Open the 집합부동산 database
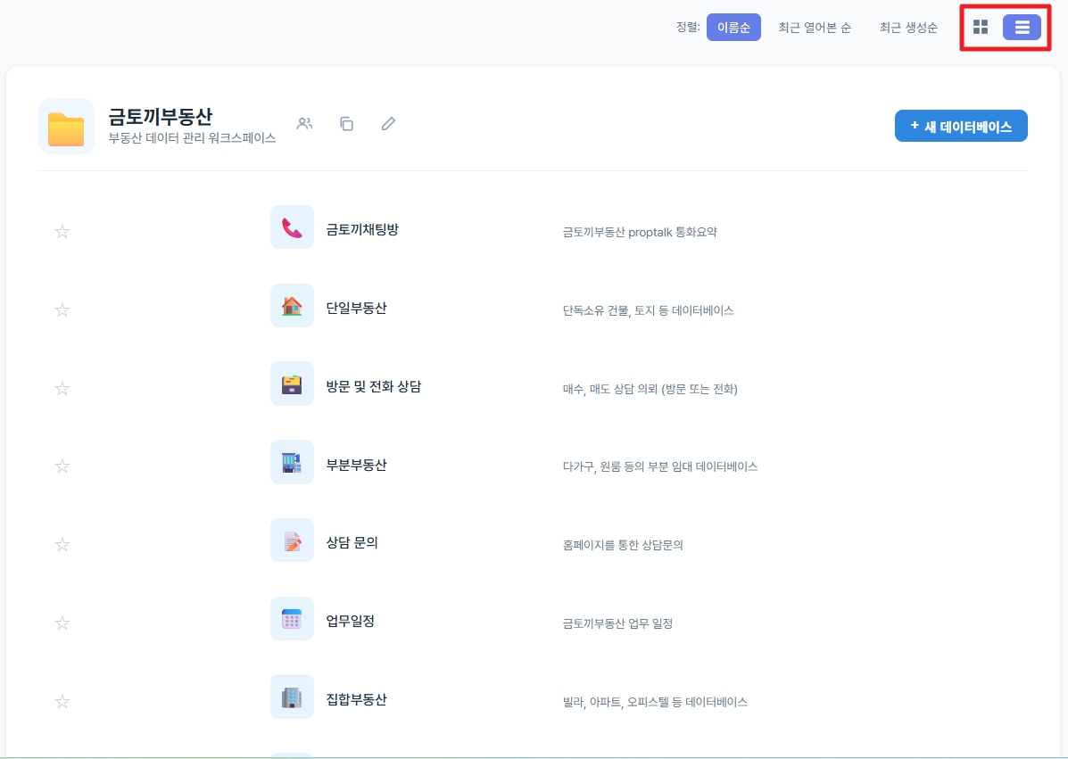 click(x=356, y=699)
